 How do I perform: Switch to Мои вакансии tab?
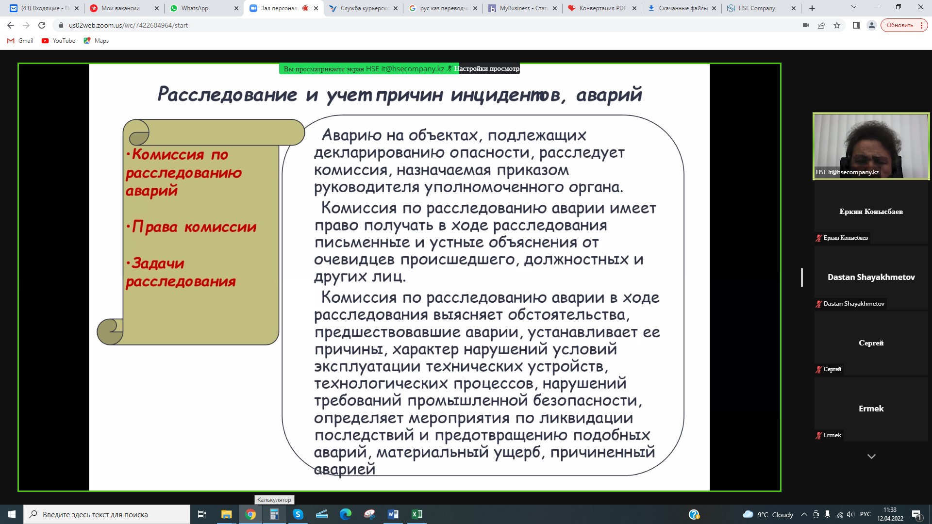pos(123,8)
